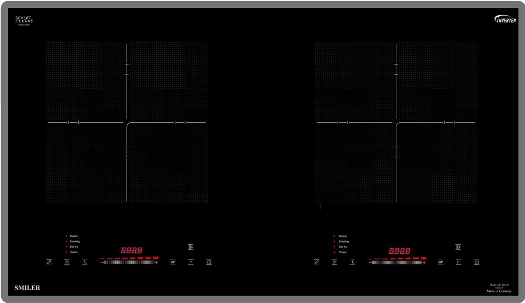Tap the minus sign on right power slider
The image size is (525, 303).
[370, 262]
